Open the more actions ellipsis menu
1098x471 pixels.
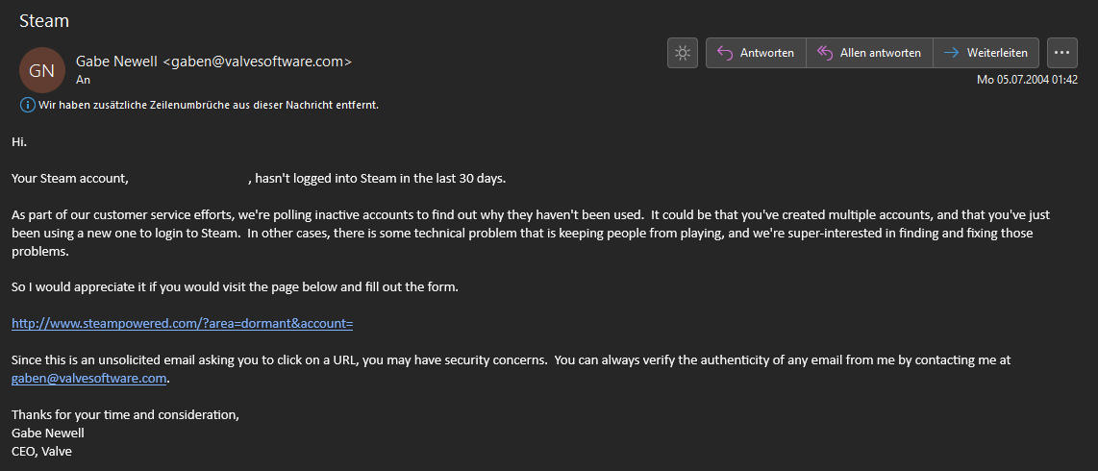click(x=1061, y=53)
